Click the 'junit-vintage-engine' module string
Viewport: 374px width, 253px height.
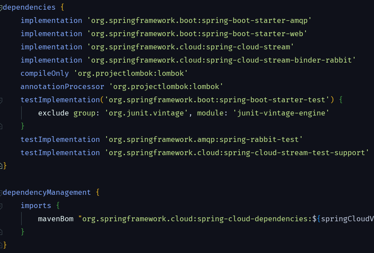click(x=281, y=113)
